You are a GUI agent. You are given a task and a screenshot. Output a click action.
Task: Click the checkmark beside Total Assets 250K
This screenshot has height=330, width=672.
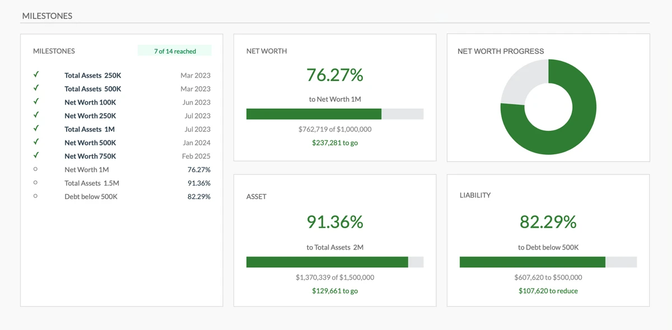click(36, 74)
